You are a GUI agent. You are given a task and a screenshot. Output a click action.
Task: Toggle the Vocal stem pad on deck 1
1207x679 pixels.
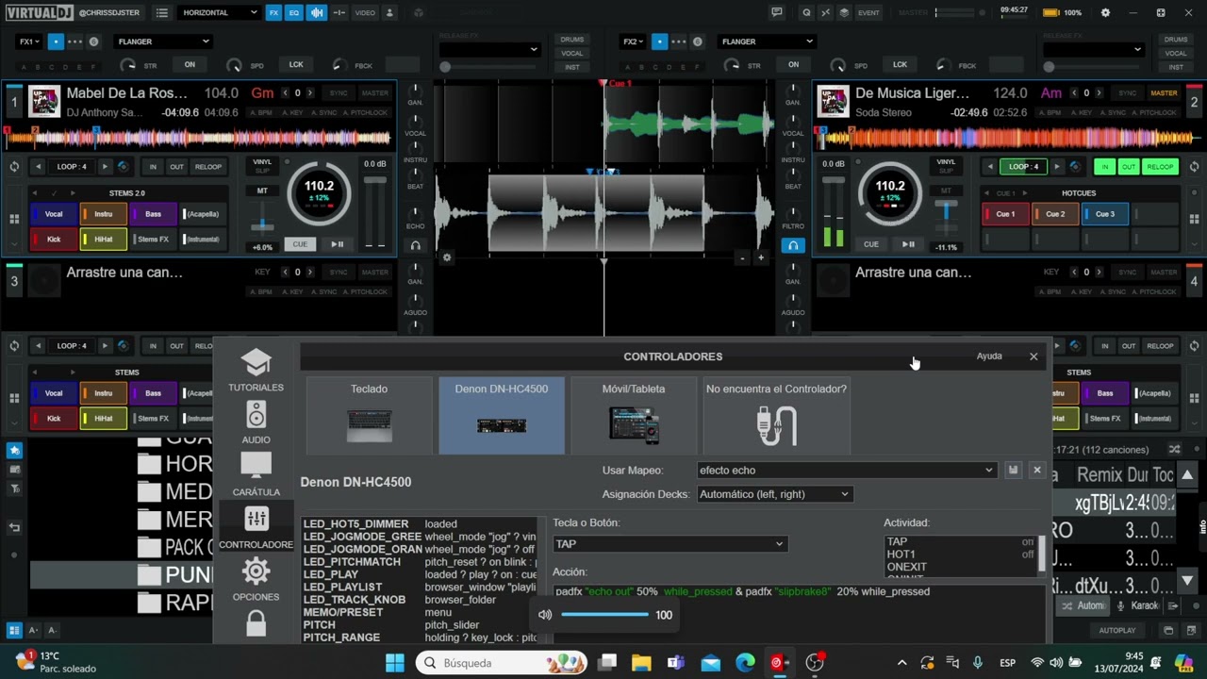tap(54, 214)
